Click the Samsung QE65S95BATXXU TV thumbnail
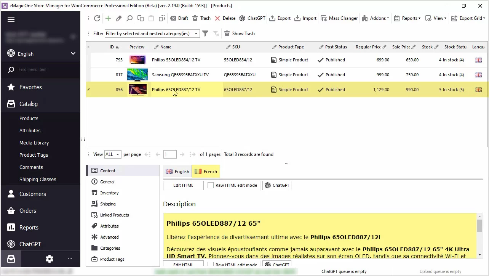This screenshot has width=489, height=276. pos(137,75)
